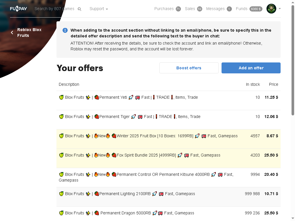Click the FunPay logo

pyautogui.click(x=18, y=9)
